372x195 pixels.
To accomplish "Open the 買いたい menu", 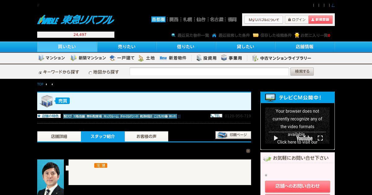I will [67, 47].
